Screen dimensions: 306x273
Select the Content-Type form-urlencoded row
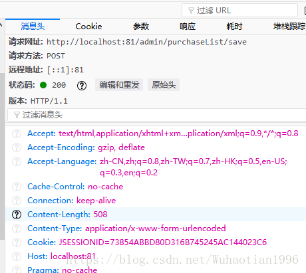pyautogui.click(x=156, y=228)
